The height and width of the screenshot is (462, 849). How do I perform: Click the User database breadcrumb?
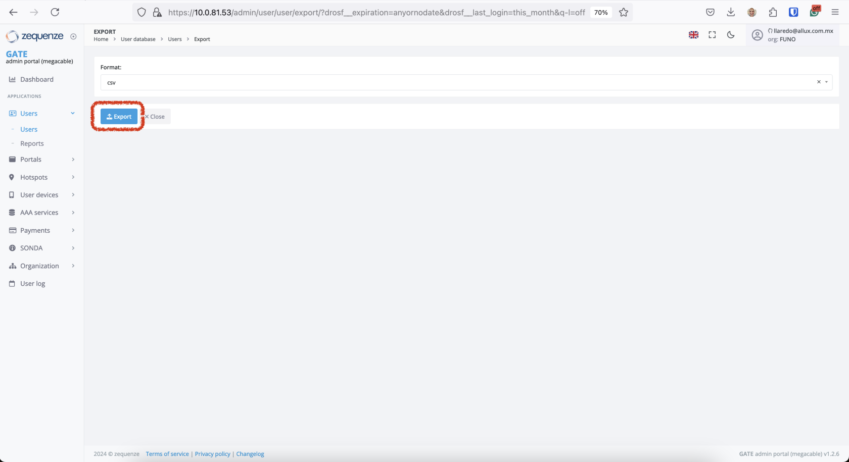click(138, 39)
